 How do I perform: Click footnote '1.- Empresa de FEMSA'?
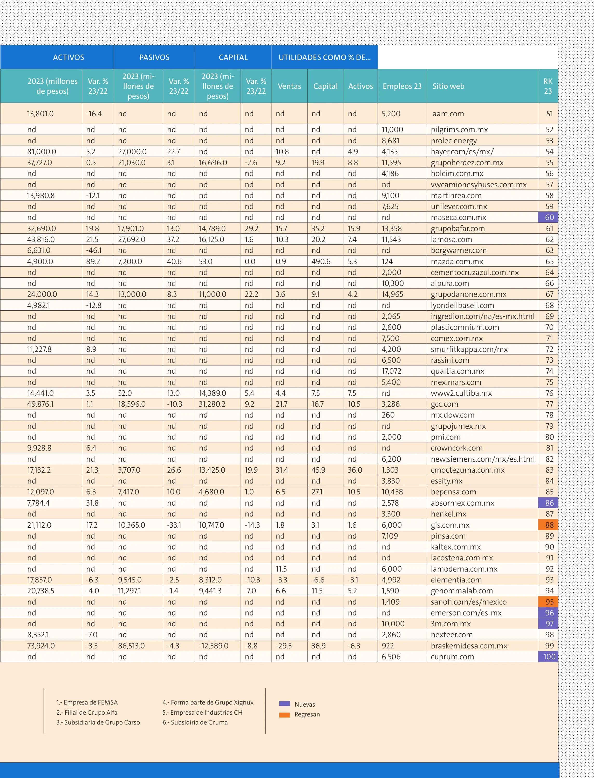click(87, 703)
